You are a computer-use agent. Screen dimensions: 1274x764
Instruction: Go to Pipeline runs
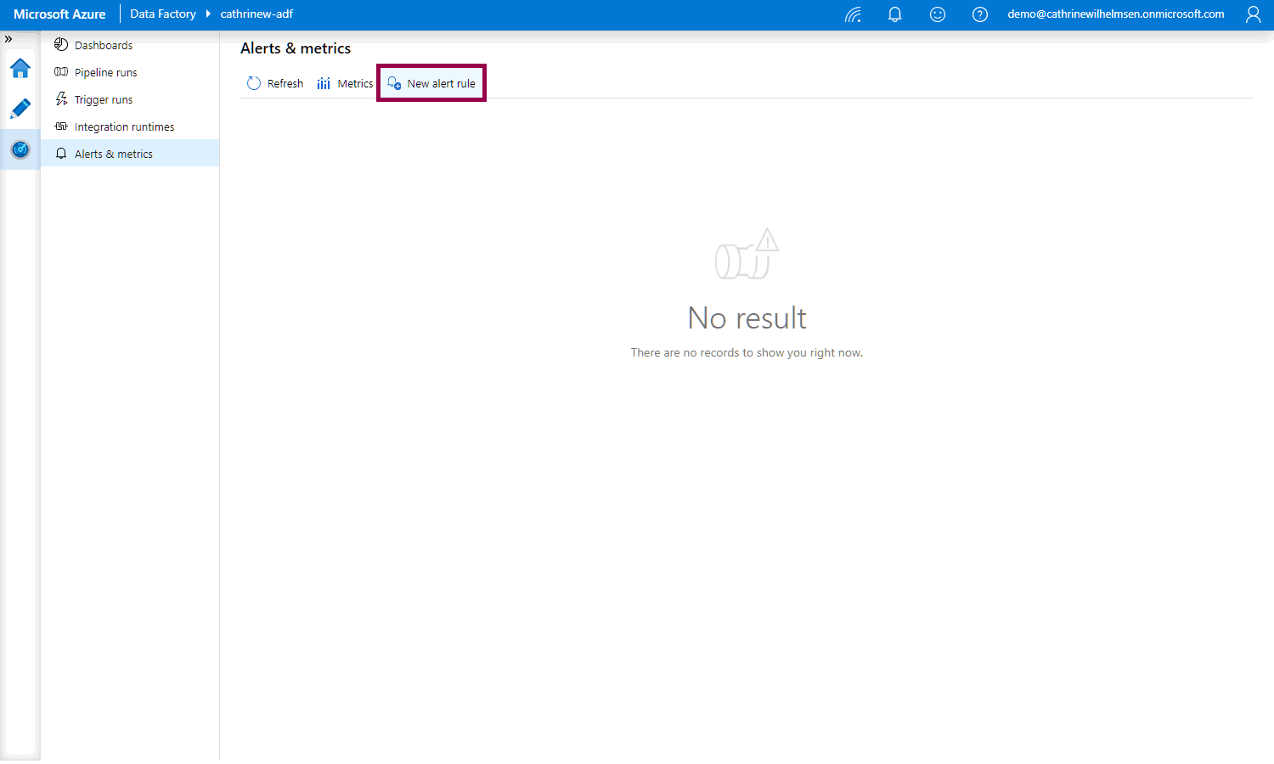click(105, 73)
